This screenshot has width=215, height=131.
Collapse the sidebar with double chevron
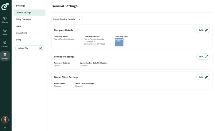click(5, 127)
